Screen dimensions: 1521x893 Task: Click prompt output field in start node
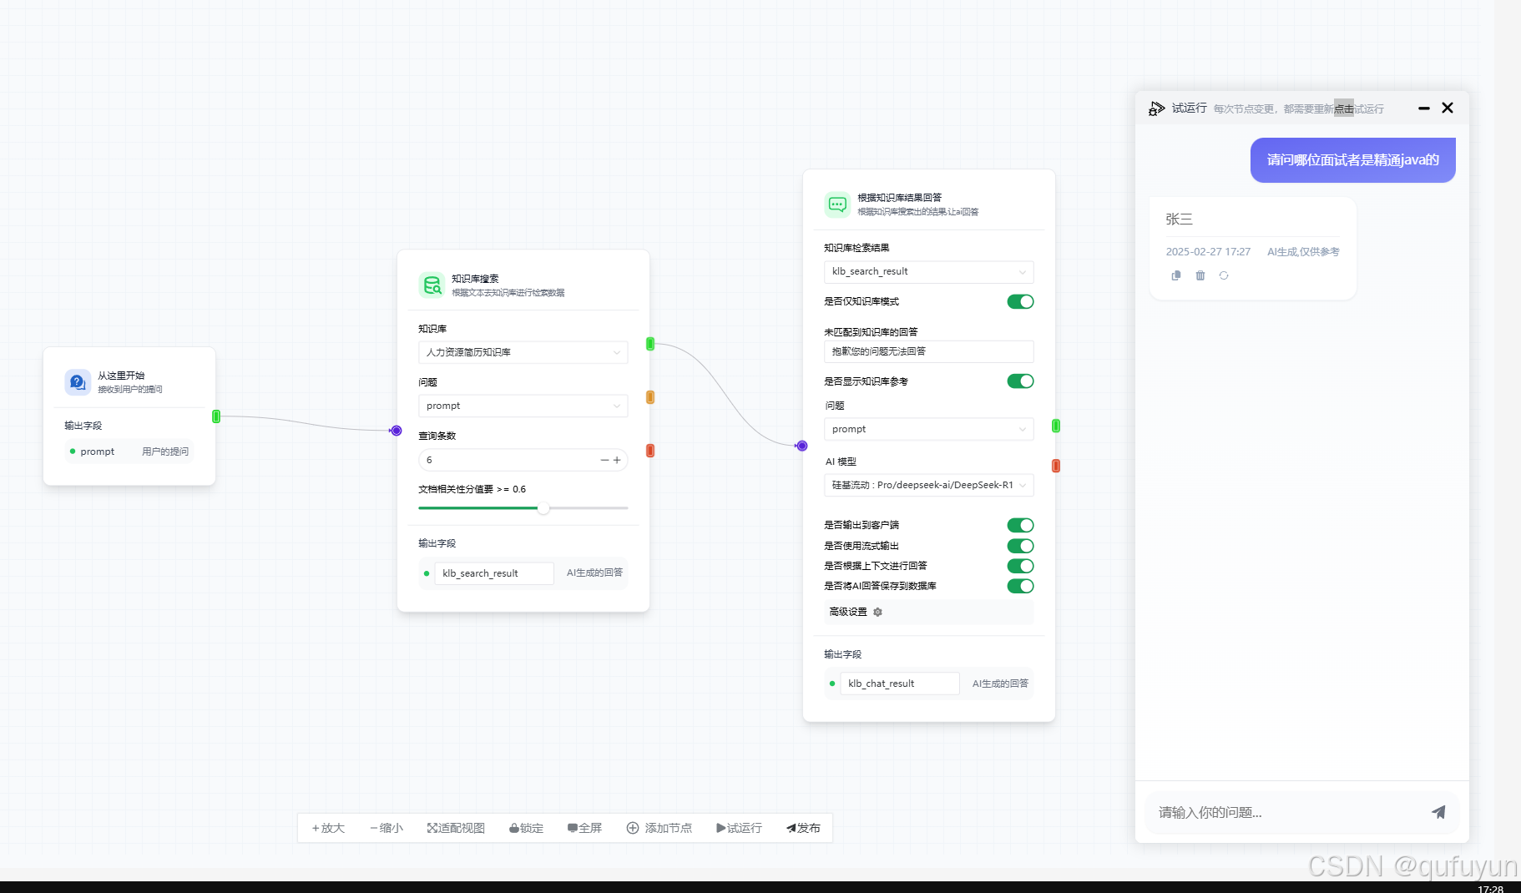[129, 452]
